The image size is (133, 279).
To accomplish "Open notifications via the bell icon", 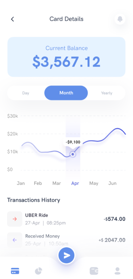I will [120, 19].
